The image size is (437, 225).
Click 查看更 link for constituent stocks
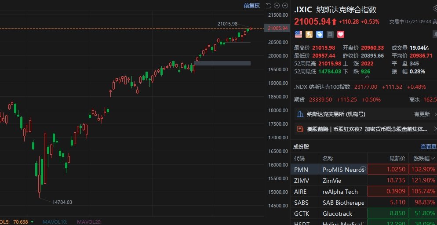(x=428, y=147)
